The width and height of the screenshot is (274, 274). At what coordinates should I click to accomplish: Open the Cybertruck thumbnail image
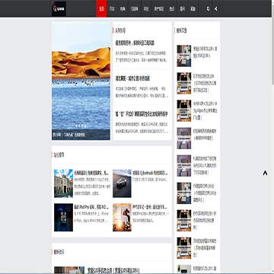coord(122,183)
